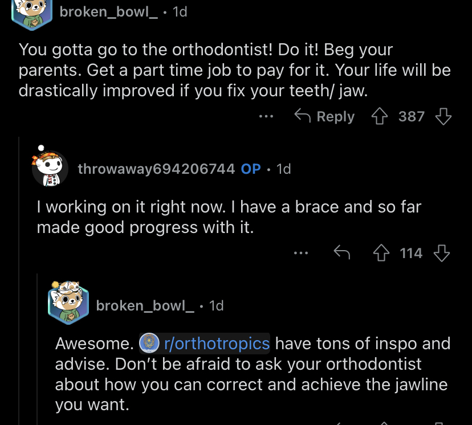Tap the 387 vote count
Screen dimensions: 472x425
click(x=412, y=116)
